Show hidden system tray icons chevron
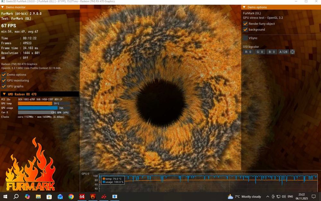The image size is (321, 201). coord(268,196)
